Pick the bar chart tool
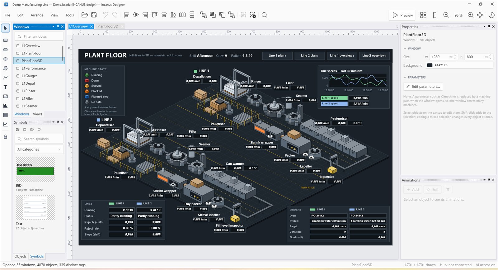The height and width of the screenshot is (270, 498). coord(5,106)
